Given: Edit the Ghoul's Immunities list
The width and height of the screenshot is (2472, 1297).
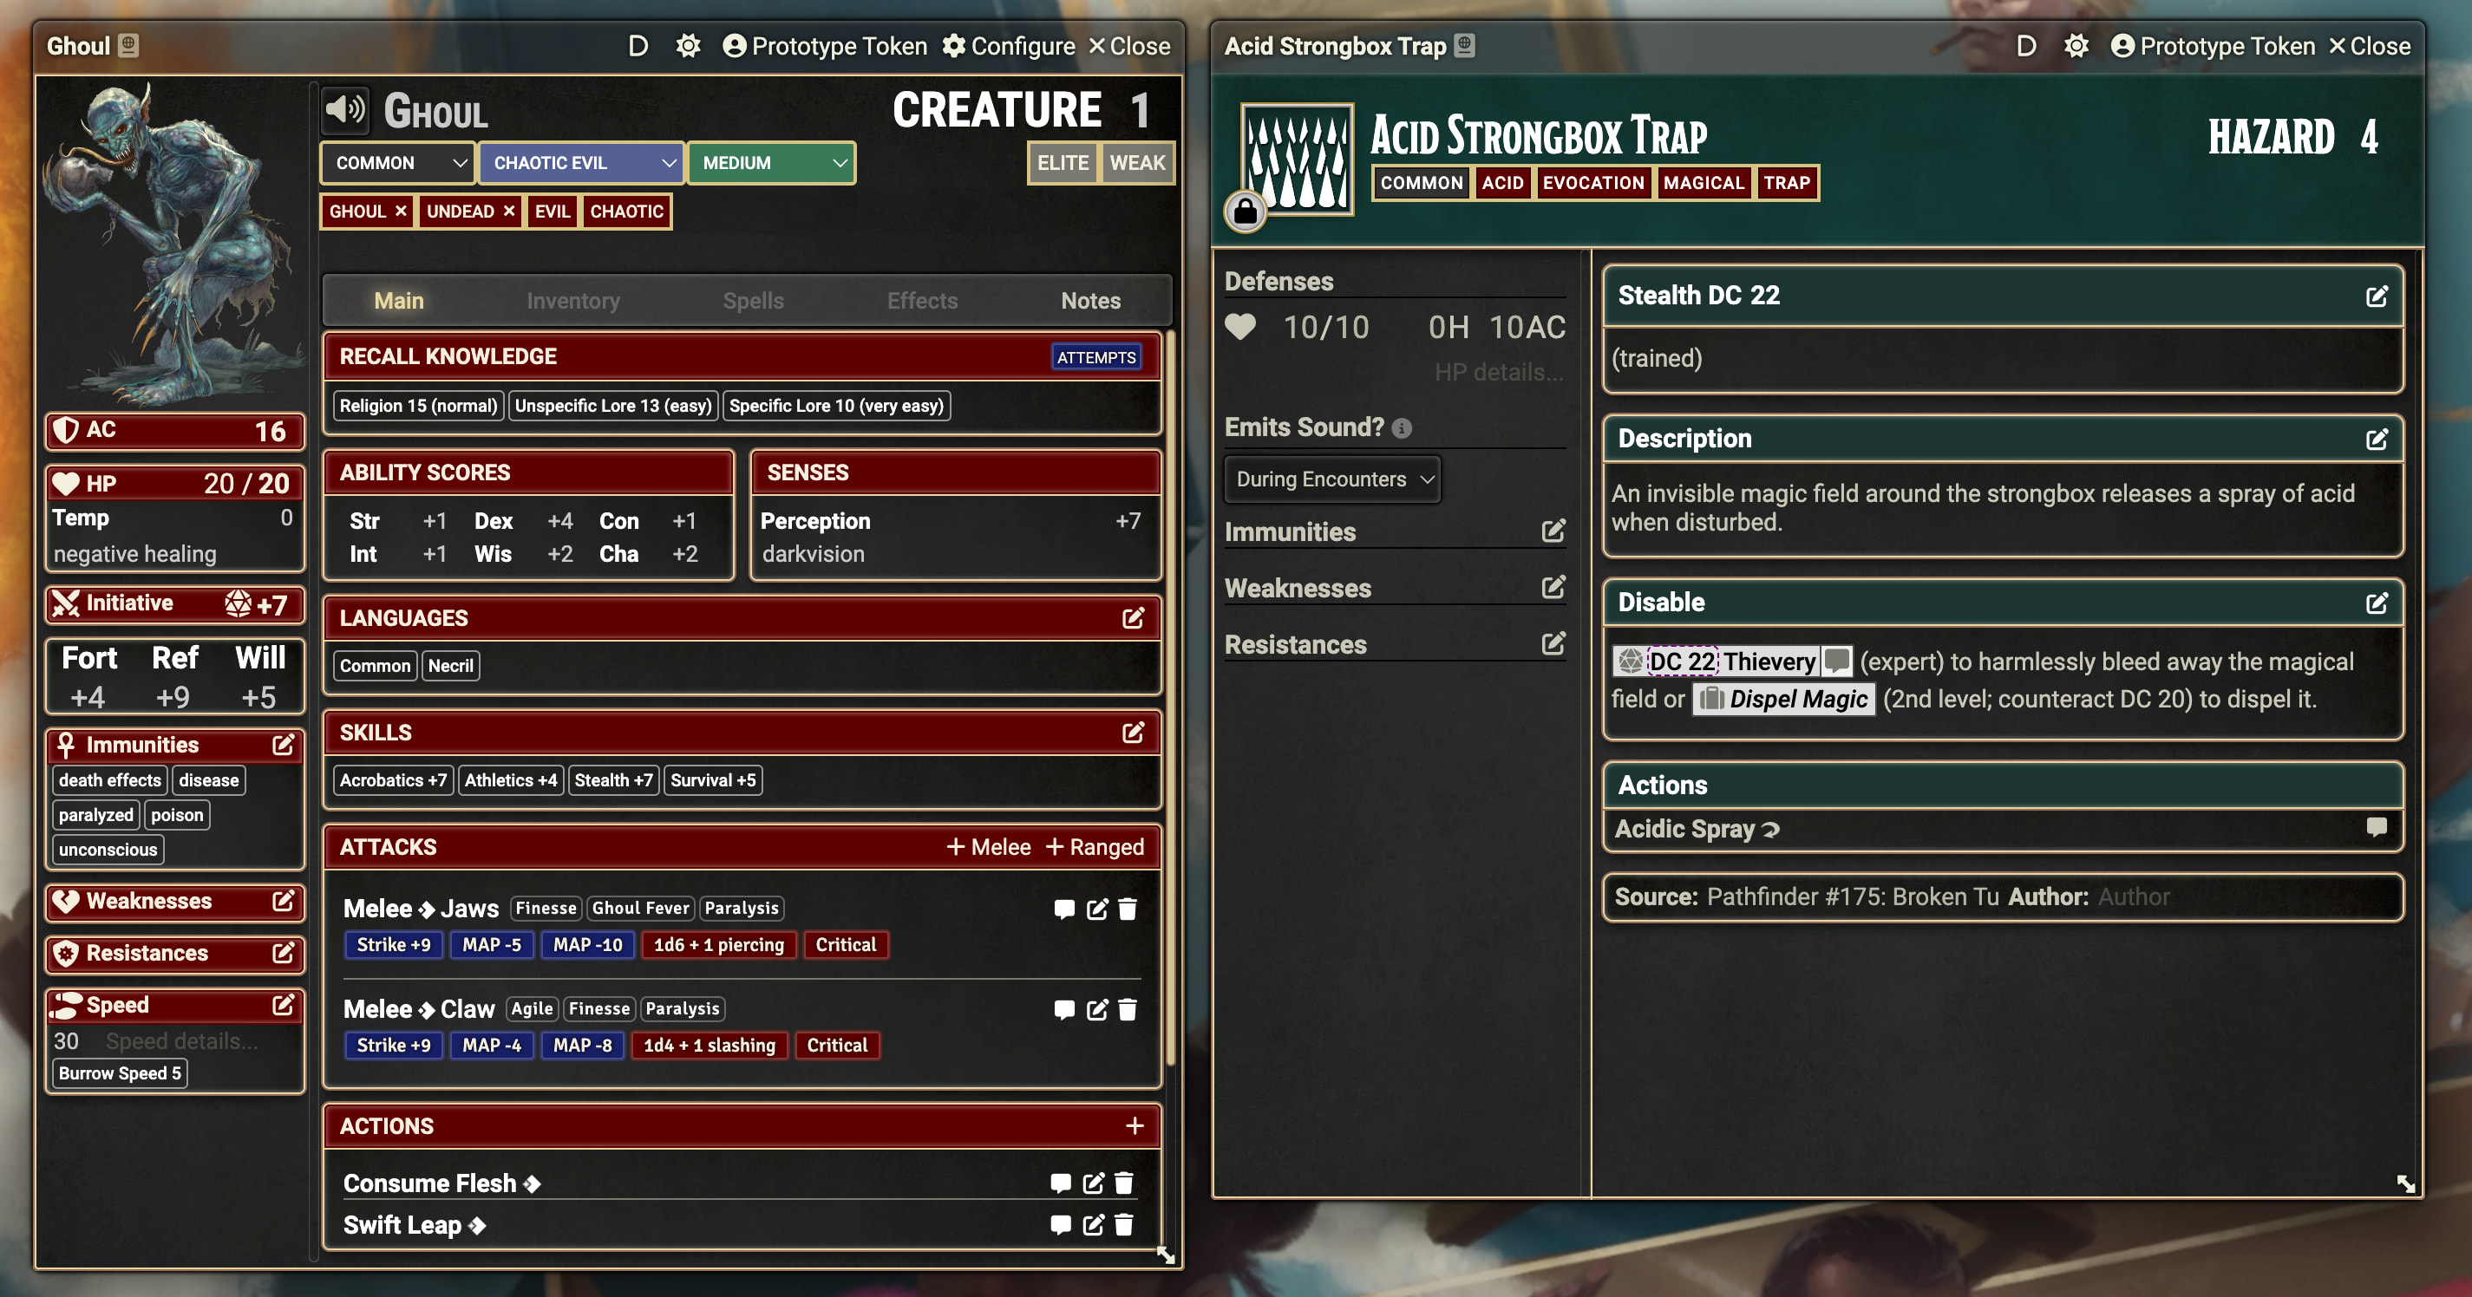Looking at the screenshot, I should (283, 745).
